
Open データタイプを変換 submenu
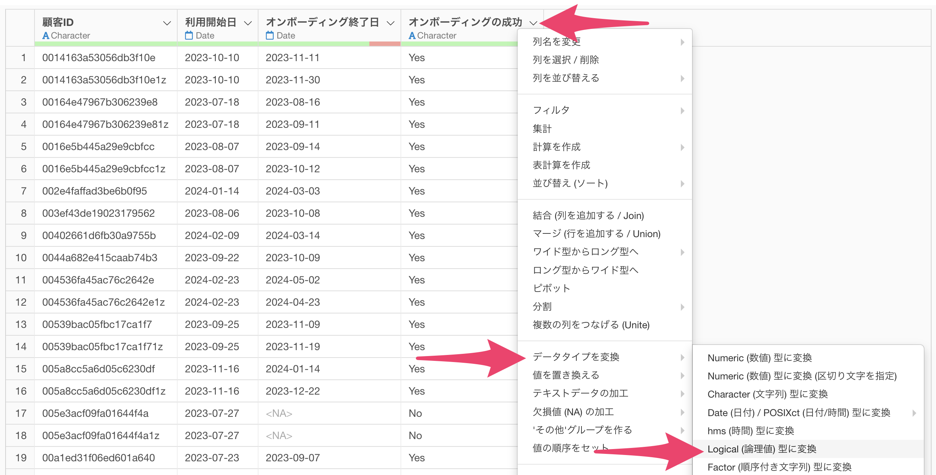(604, 357)
